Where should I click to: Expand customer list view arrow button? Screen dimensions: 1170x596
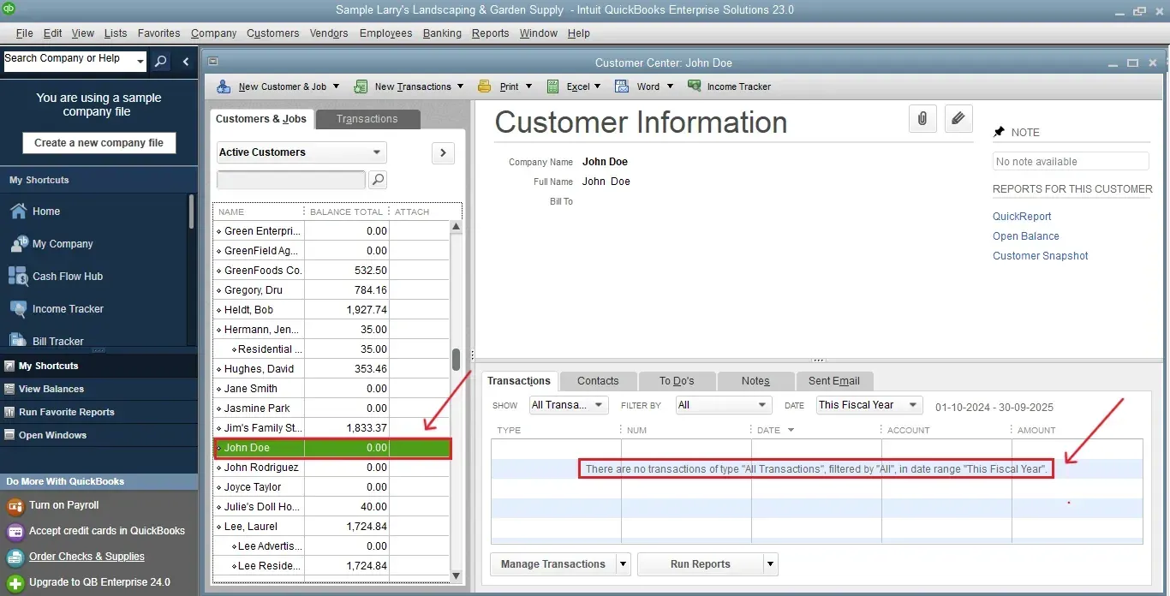coord(443,153)
